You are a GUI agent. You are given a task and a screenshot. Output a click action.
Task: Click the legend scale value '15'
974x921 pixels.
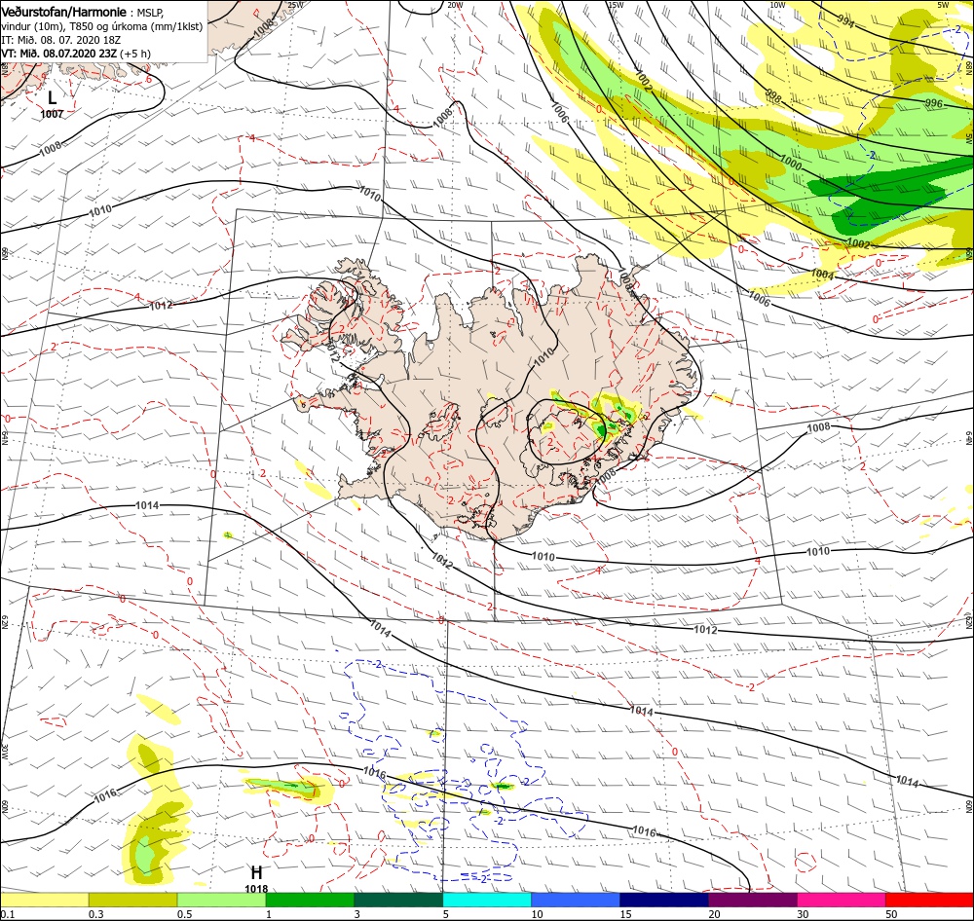tap(625, 914)
